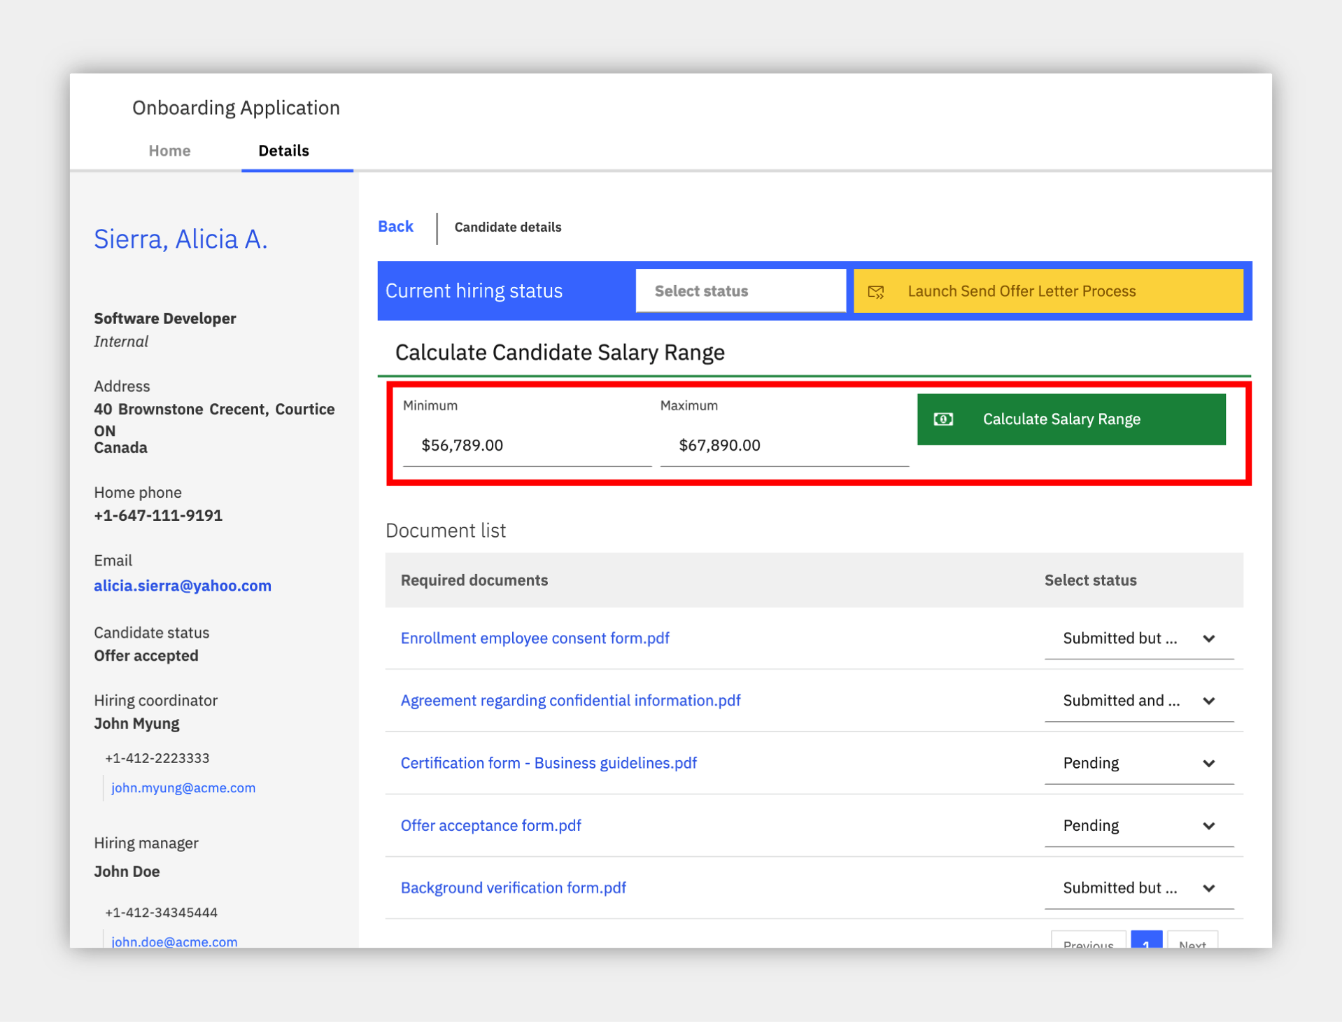Open the Select status hiring dropdown
The height and width of the screenshot is (1022, 1342).
[x=740, y=291]
